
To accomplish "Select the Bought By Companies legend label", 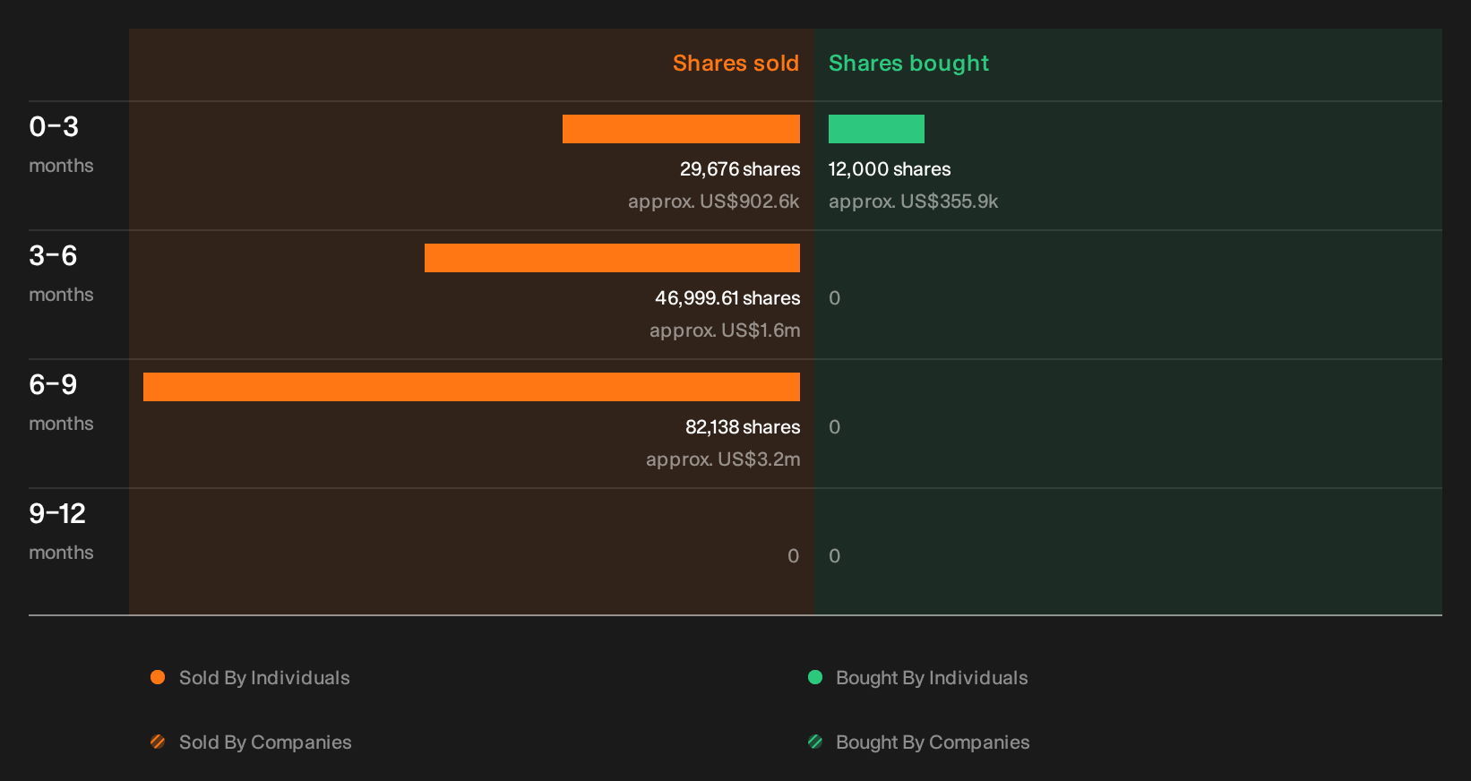I will (933, 742).
